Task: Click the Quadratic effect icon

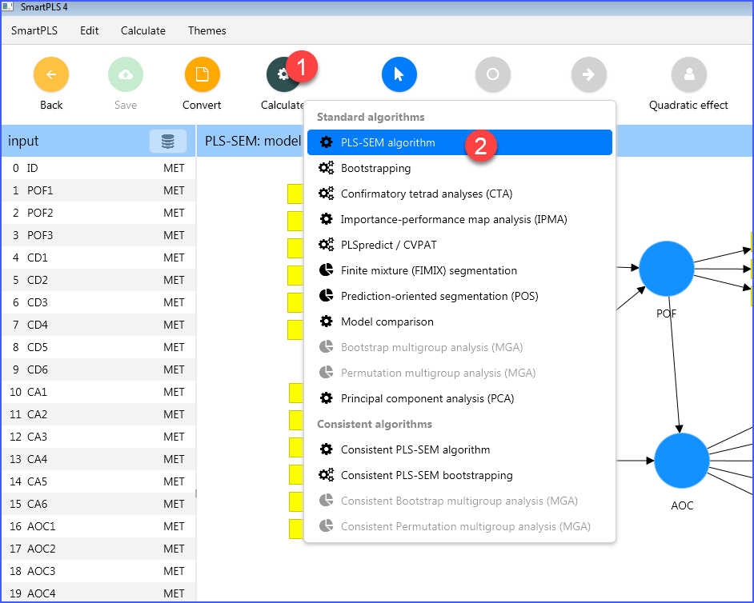Action: 688,74
